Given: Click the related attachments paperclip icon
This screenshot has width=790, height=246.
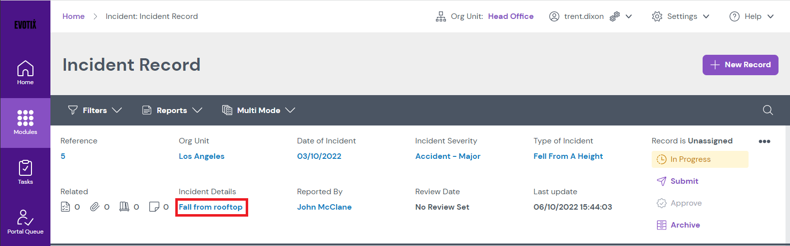Looking at the screenshot, I should tap(95, 207).
